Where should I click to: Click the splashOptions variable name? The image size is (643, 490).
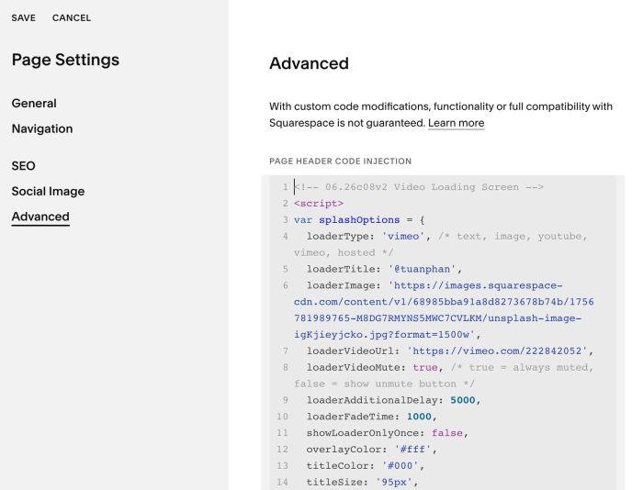click(359, 220)
